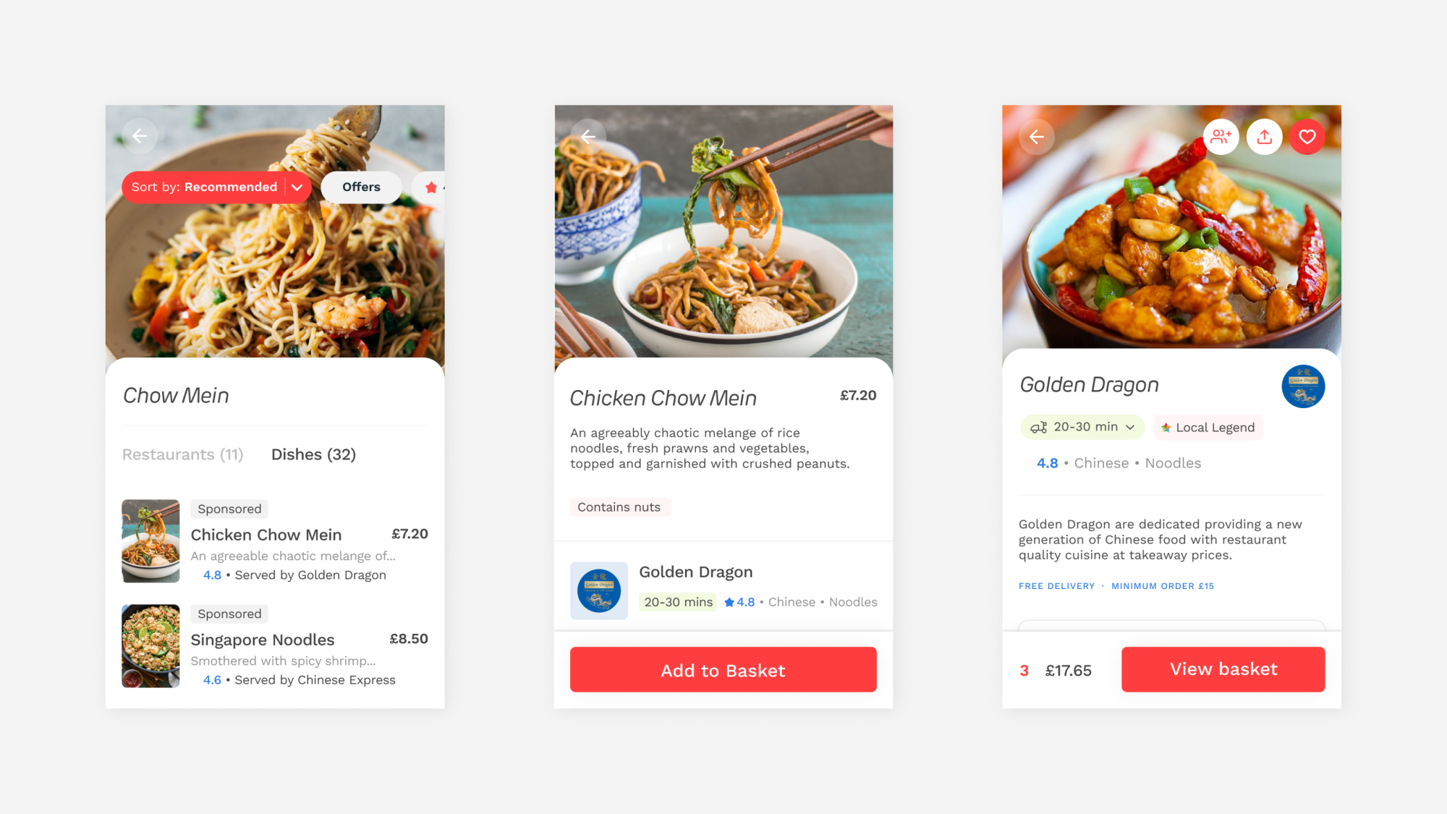
Task: Open the Sort by Recommended dropdown
Action: [216, 187]
